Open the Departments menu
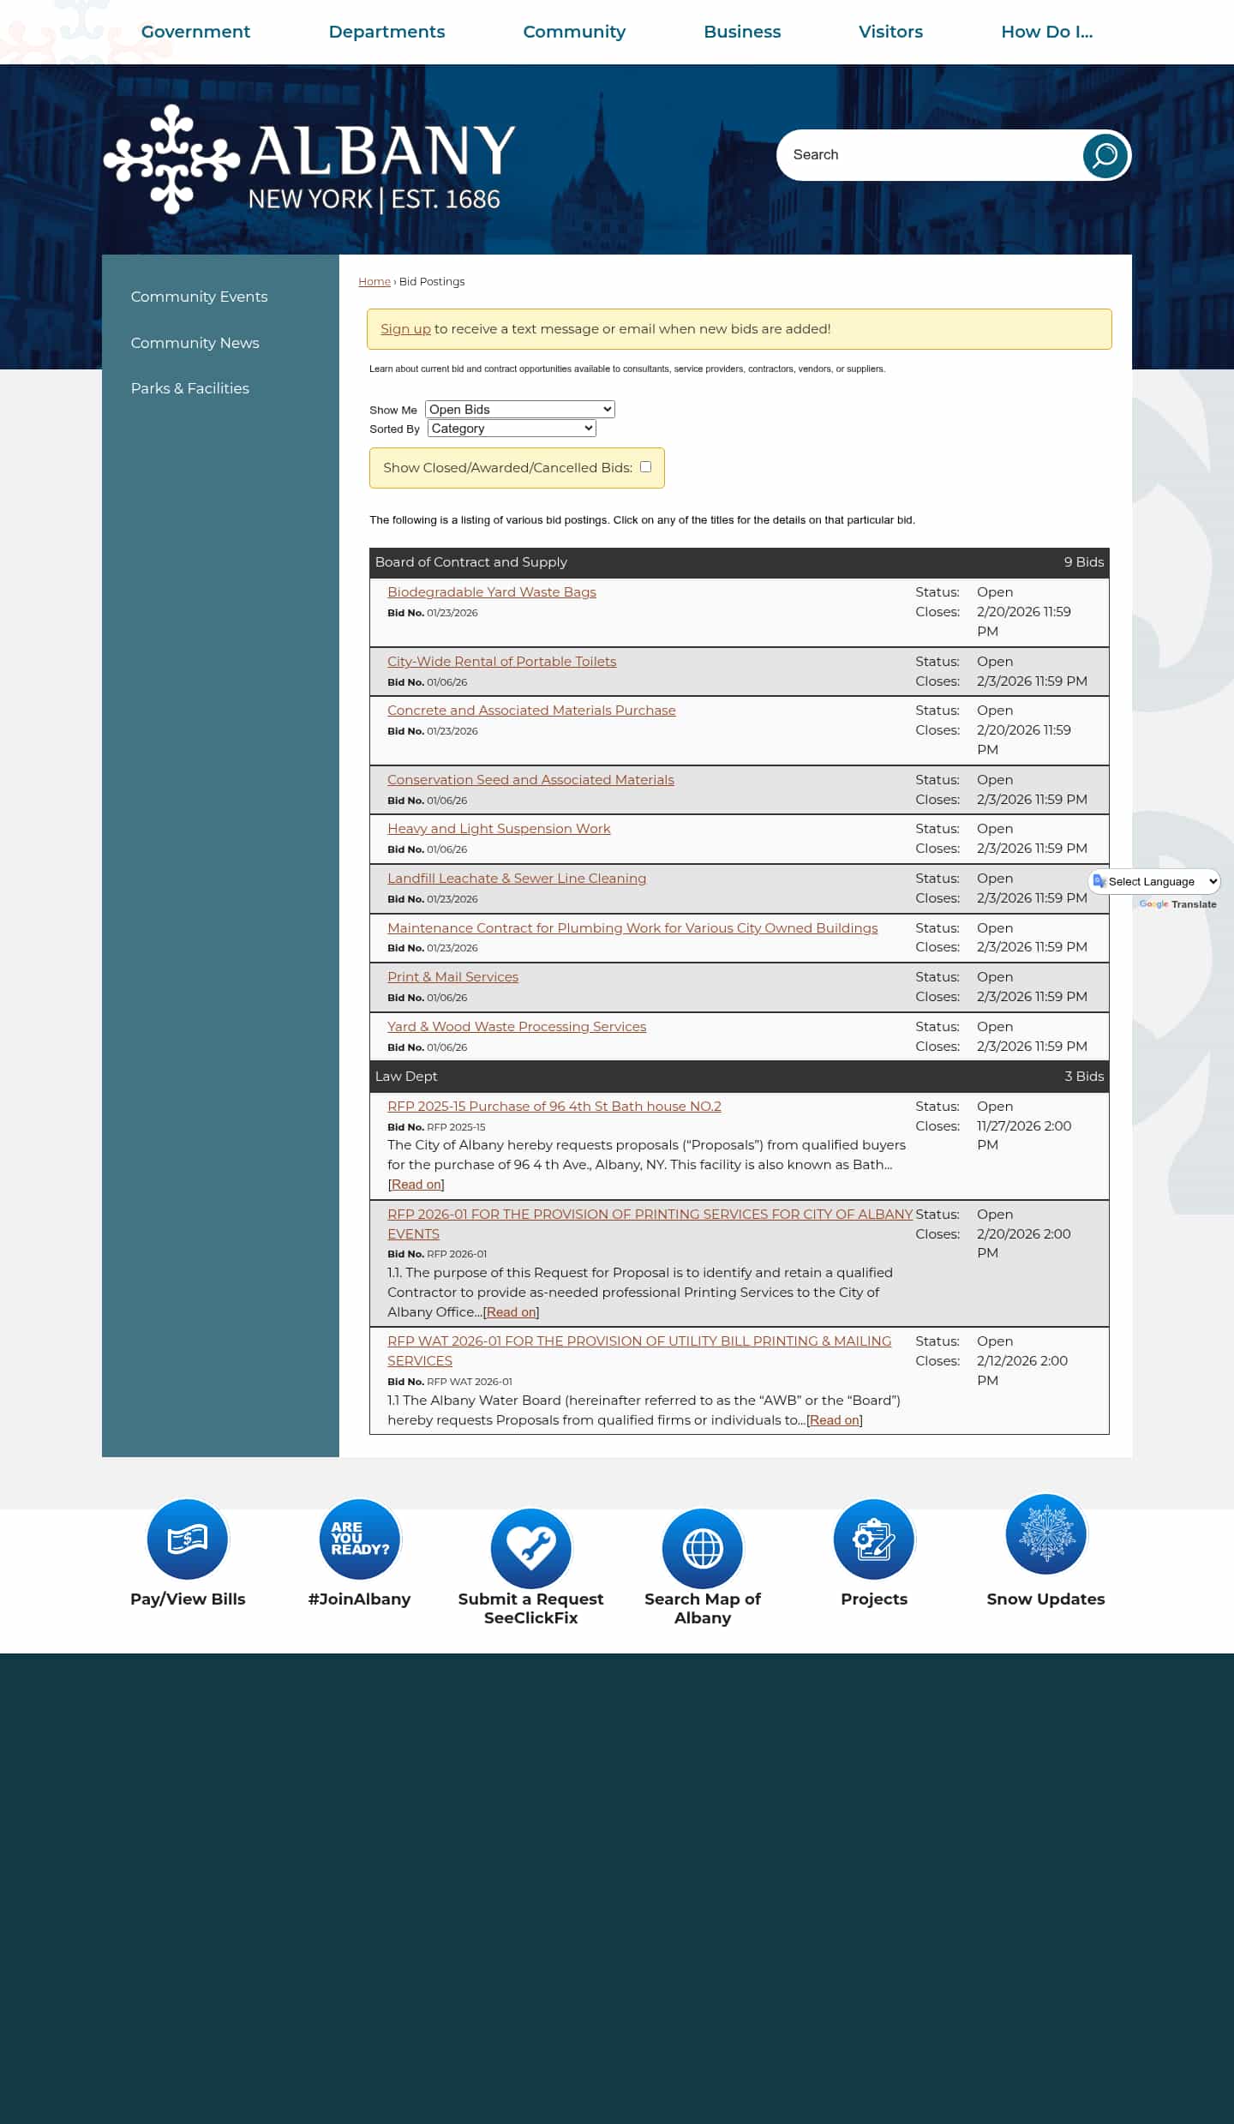 386,32
